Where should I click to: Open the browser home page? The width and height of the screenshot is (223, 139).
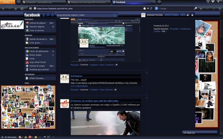(16, 9)
